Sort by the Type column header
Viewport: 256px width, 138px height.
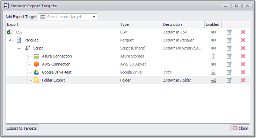(140, 24)
